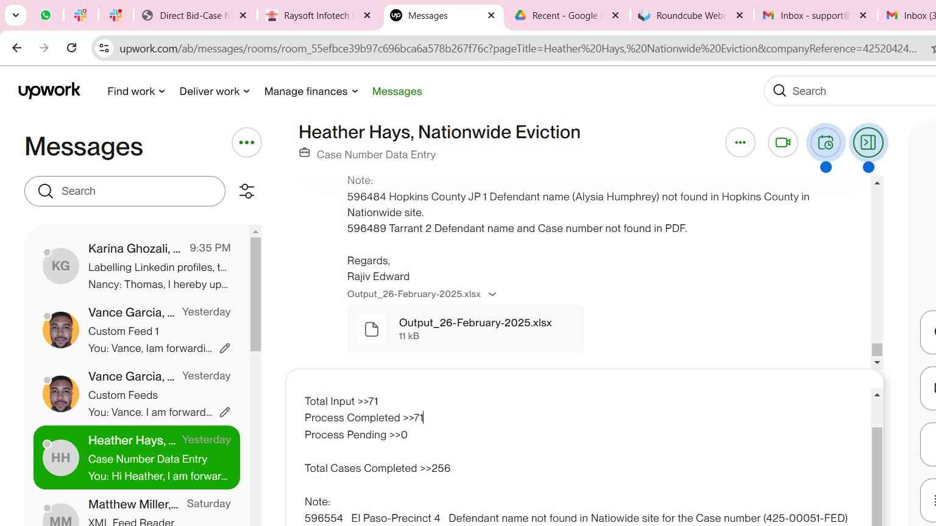The width and height of the screenshot is (936, 526).
Task: Open conversation more options button
Action: pos(740,142)
